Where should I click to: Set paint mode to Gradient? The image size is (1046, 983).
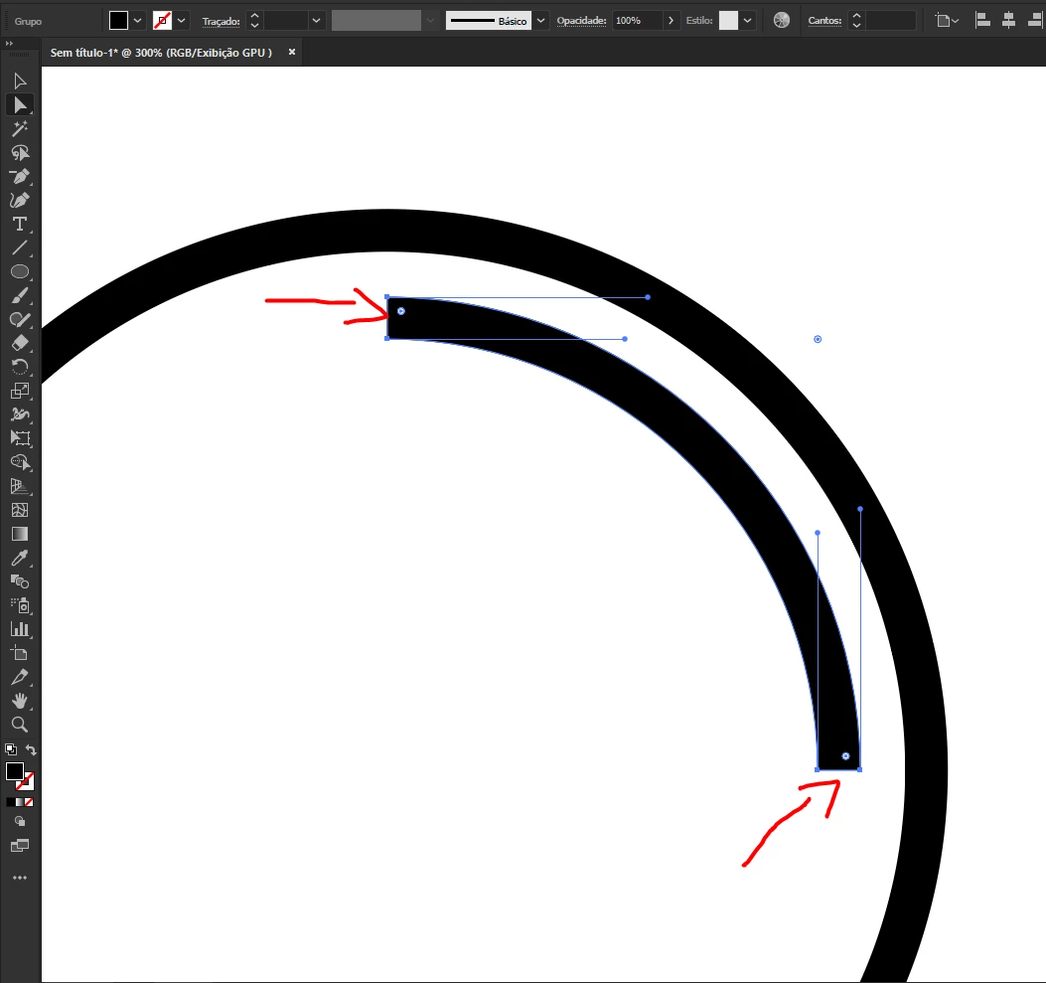[x=20, y=802]
